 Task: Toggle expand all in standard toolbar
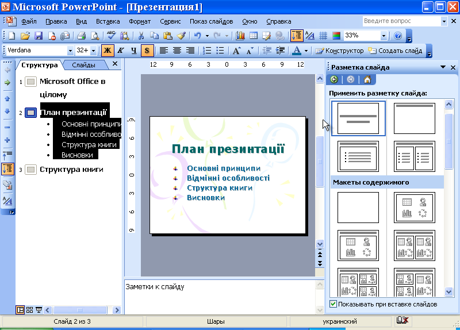point(297,36)
